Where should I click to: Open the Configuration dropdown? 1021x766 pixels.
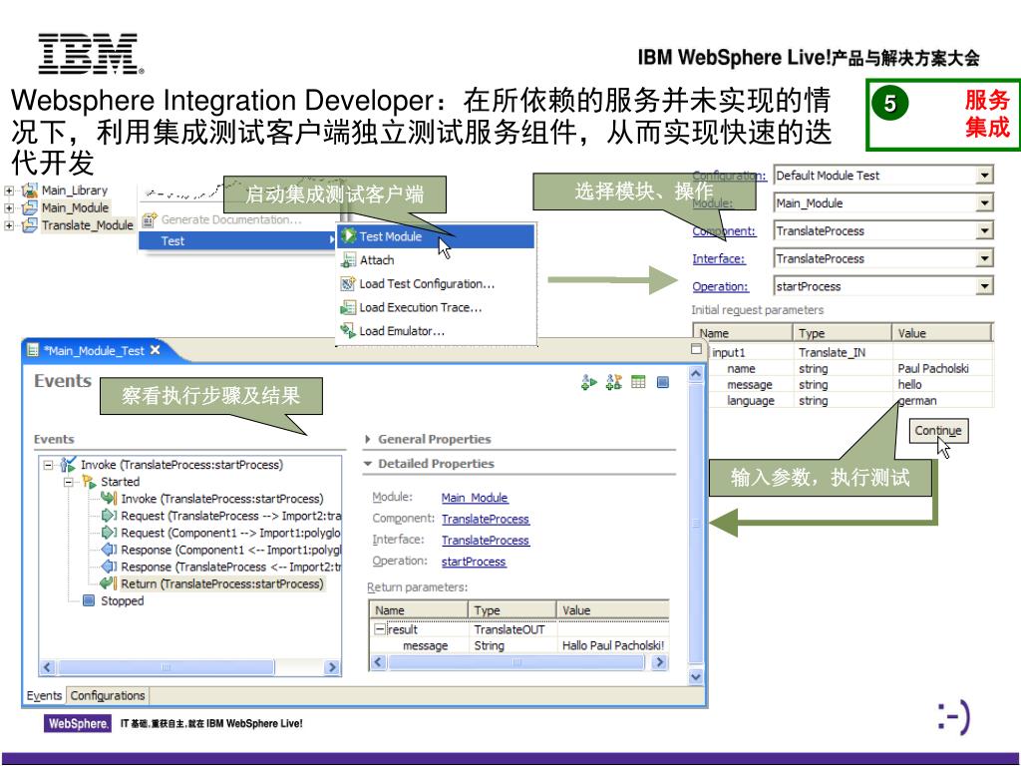984,176
